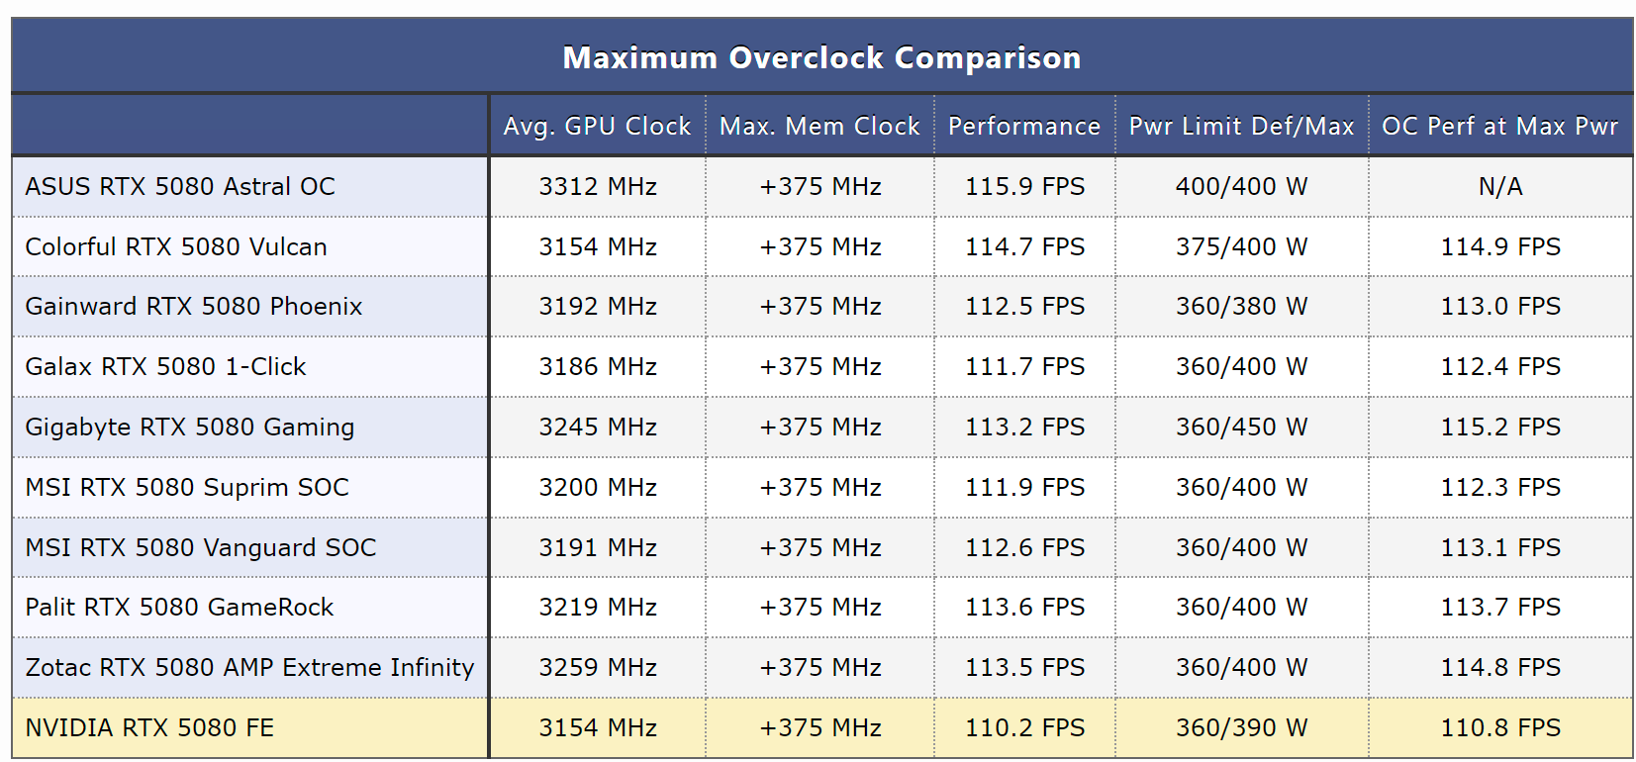Click the "360/380 W" power limit value
The height and width of the screenshot is (762, 1636).
pos(1242,306)
